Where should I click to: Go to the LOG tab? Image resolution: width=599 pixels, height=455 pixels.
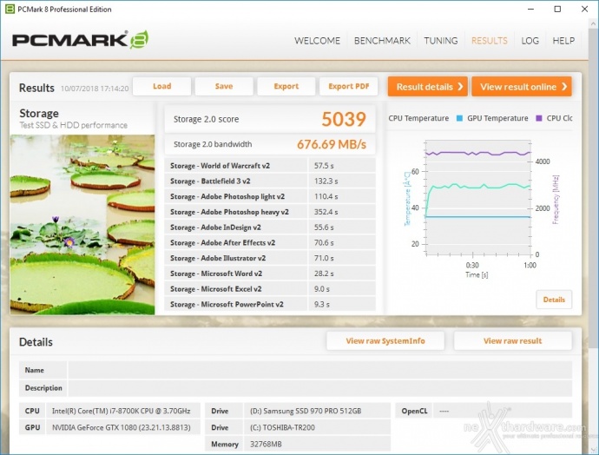click(x=530, y=41)
